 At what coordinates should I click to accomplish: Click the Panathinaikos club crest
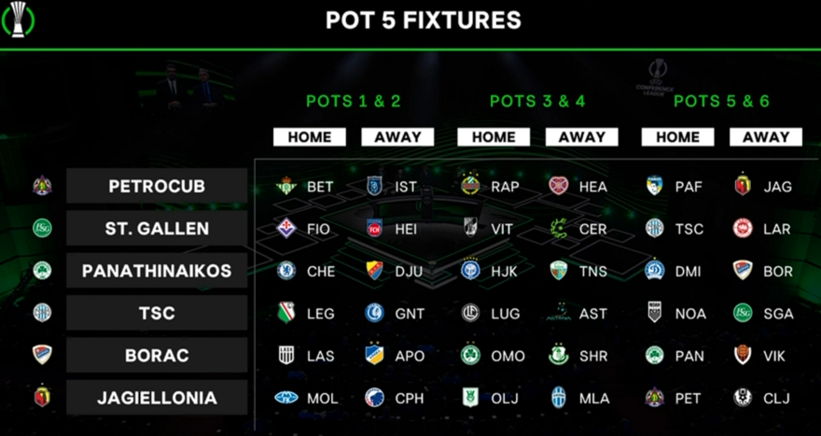click(42, 271)
